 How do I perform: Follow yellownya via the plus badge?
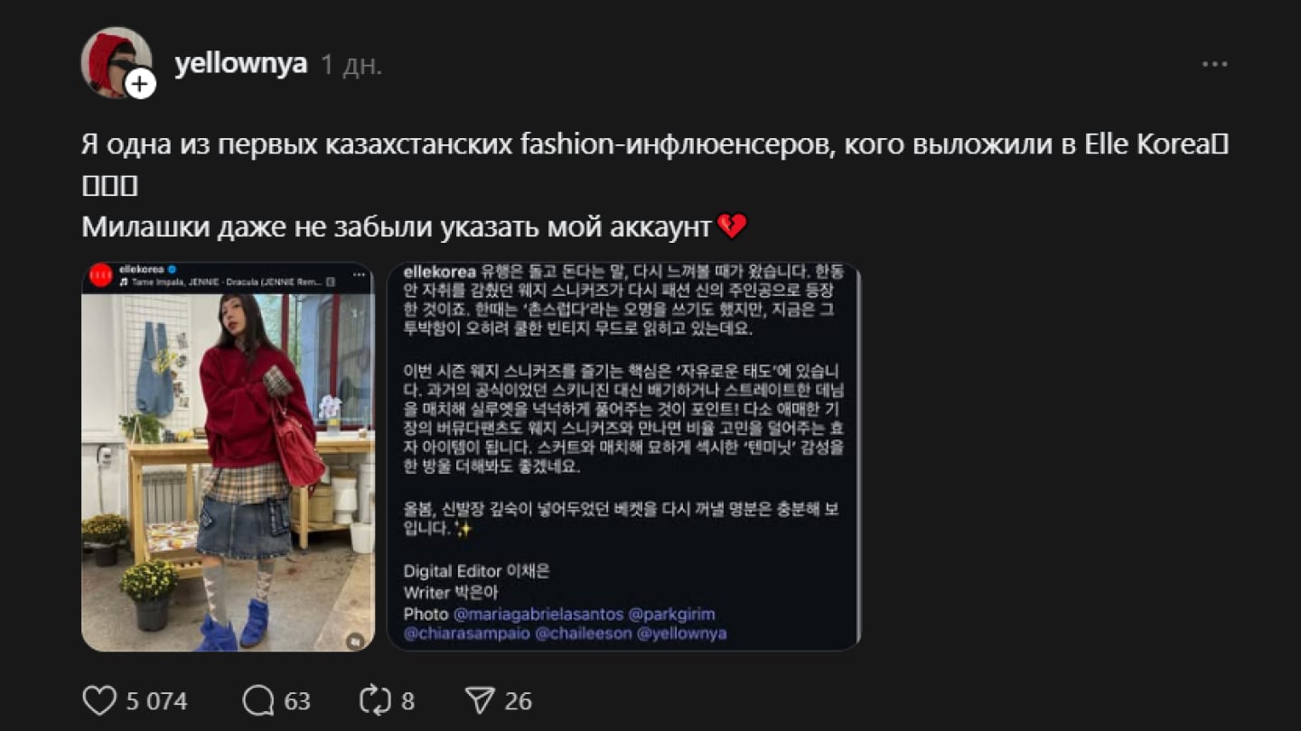pos(140,85)
